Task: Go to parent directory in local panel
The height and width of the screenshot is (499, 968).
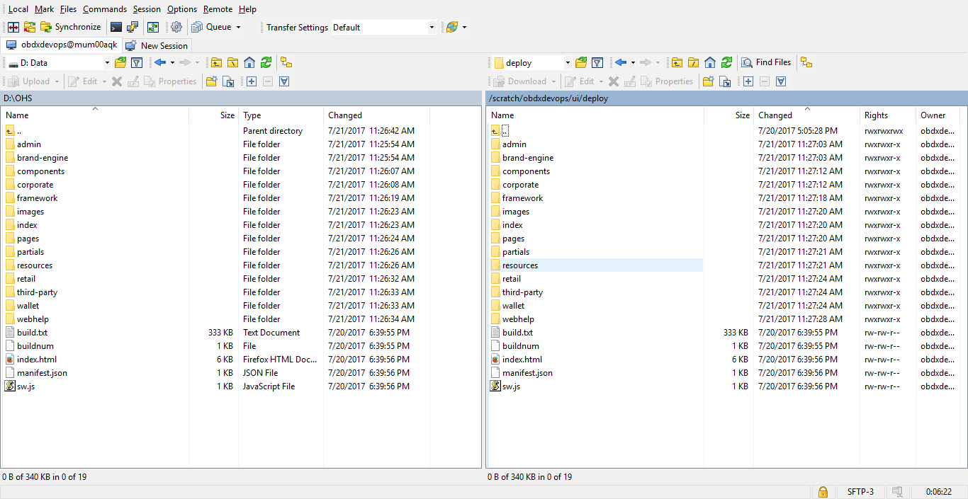Action: (216, 62)
